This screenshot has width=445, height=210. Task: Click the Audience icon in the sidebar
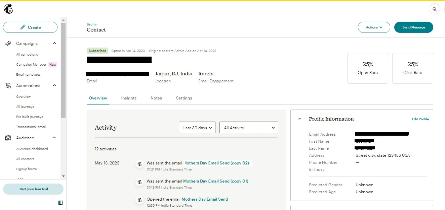coord(8,138)
